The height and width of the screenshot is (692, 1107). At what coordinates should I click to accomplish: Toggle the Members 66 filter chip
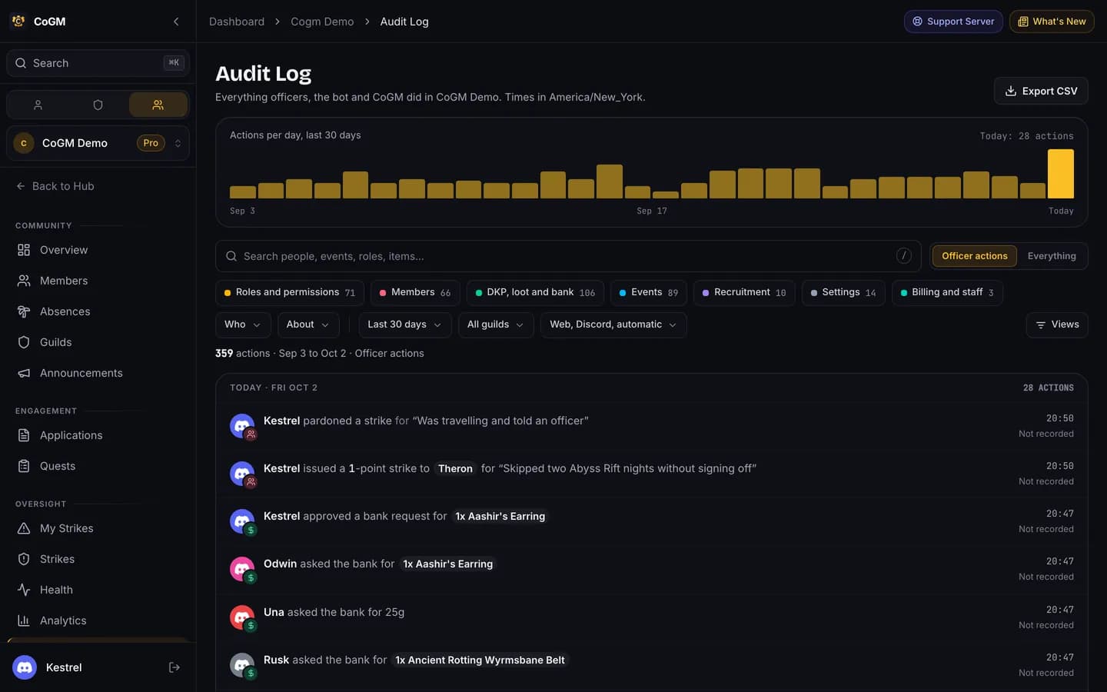tap(415, 293)
